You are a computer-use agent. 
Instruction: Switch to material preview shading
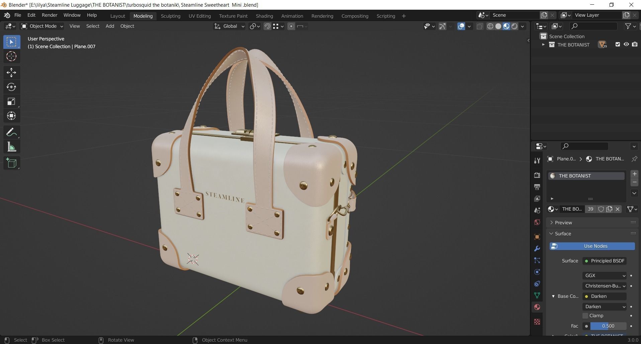point(506,26)
